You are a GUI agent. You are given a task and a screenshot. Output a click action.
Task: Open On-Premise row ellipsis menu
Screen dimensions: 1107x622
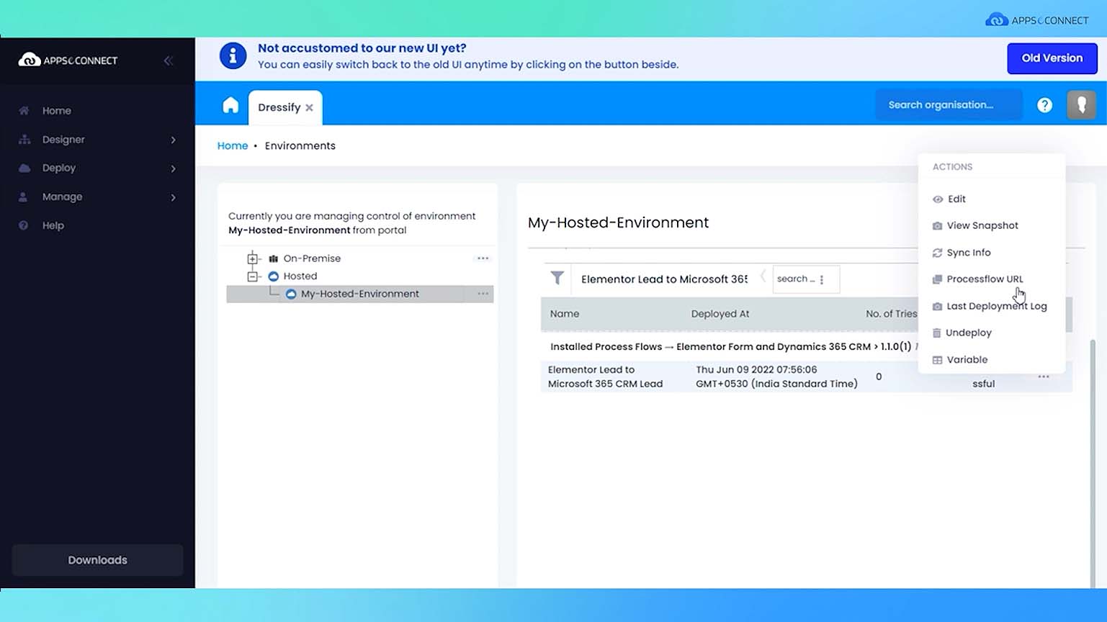tap(483, 258)
